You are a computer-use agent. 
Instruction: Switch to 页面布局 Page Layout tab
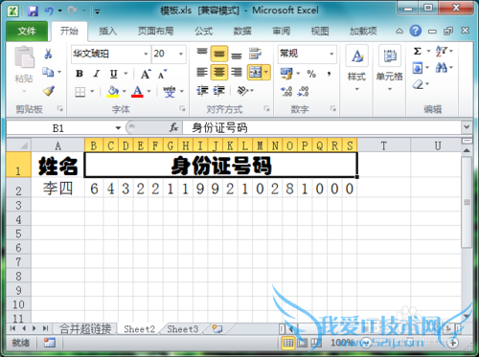coord(156,32)
